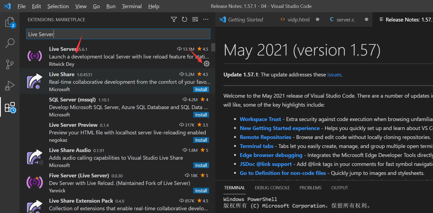Install the Live Share Audio extension
The image size is (433, 213).
coord(201,165)
